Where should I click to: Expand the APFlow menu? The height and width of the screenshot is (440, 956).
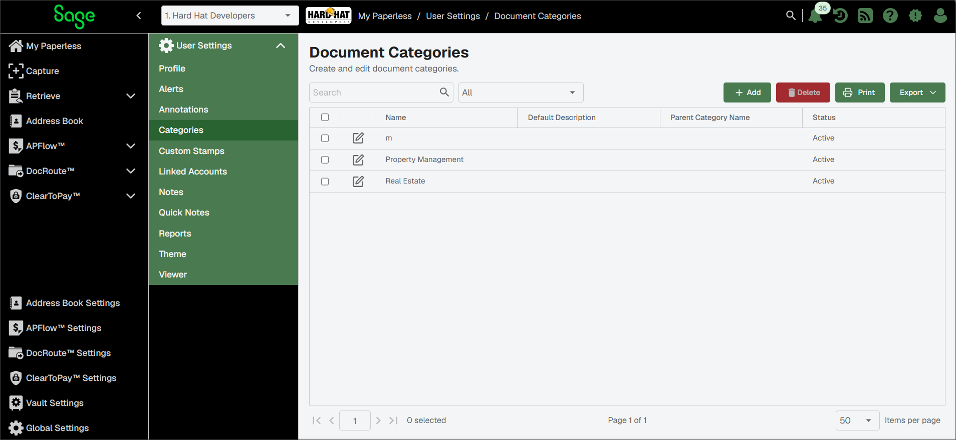[131, 146]
